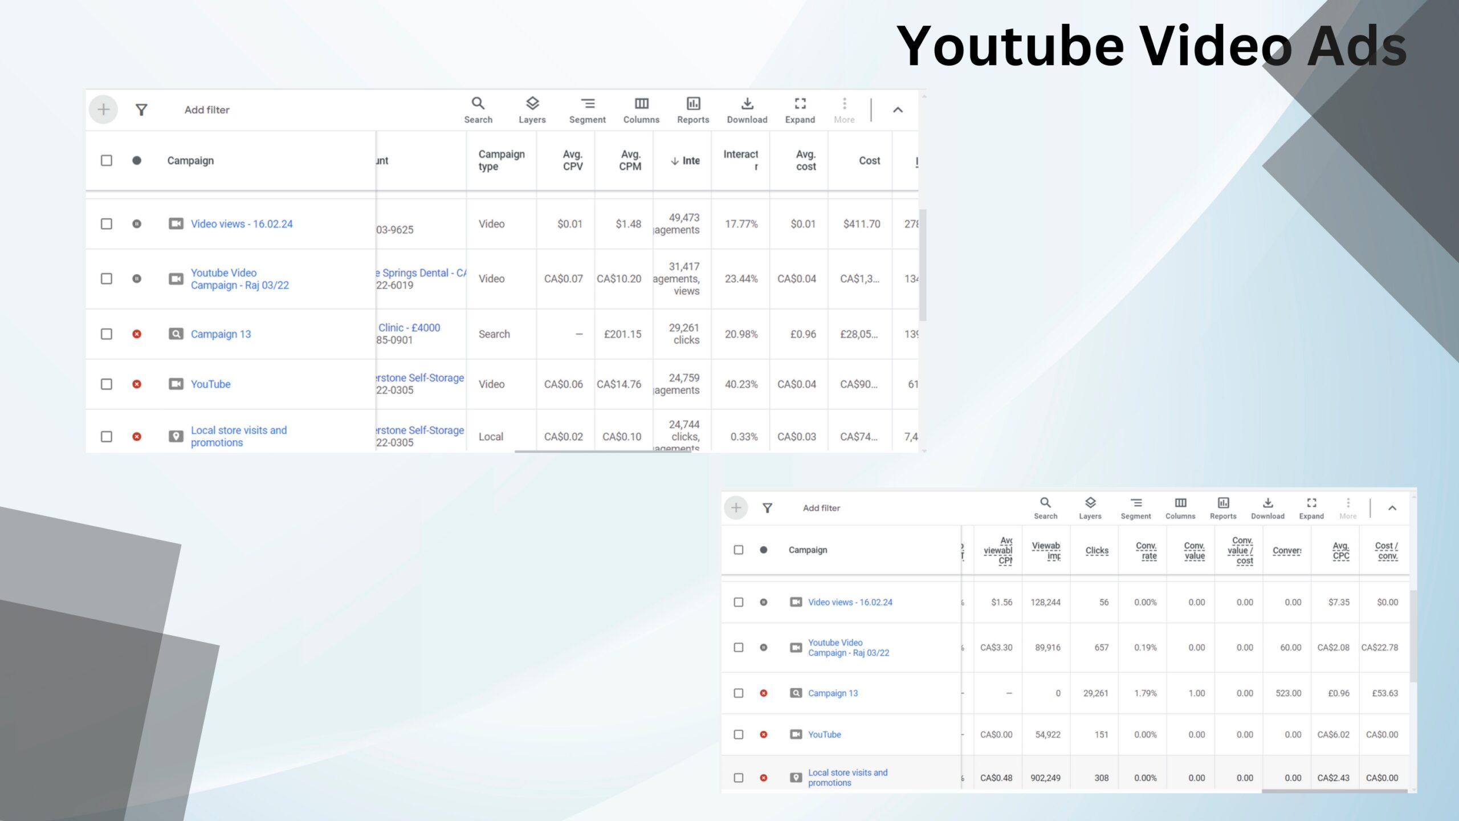Click horizontal scrollbar under lower table

tap(1334, 791)
